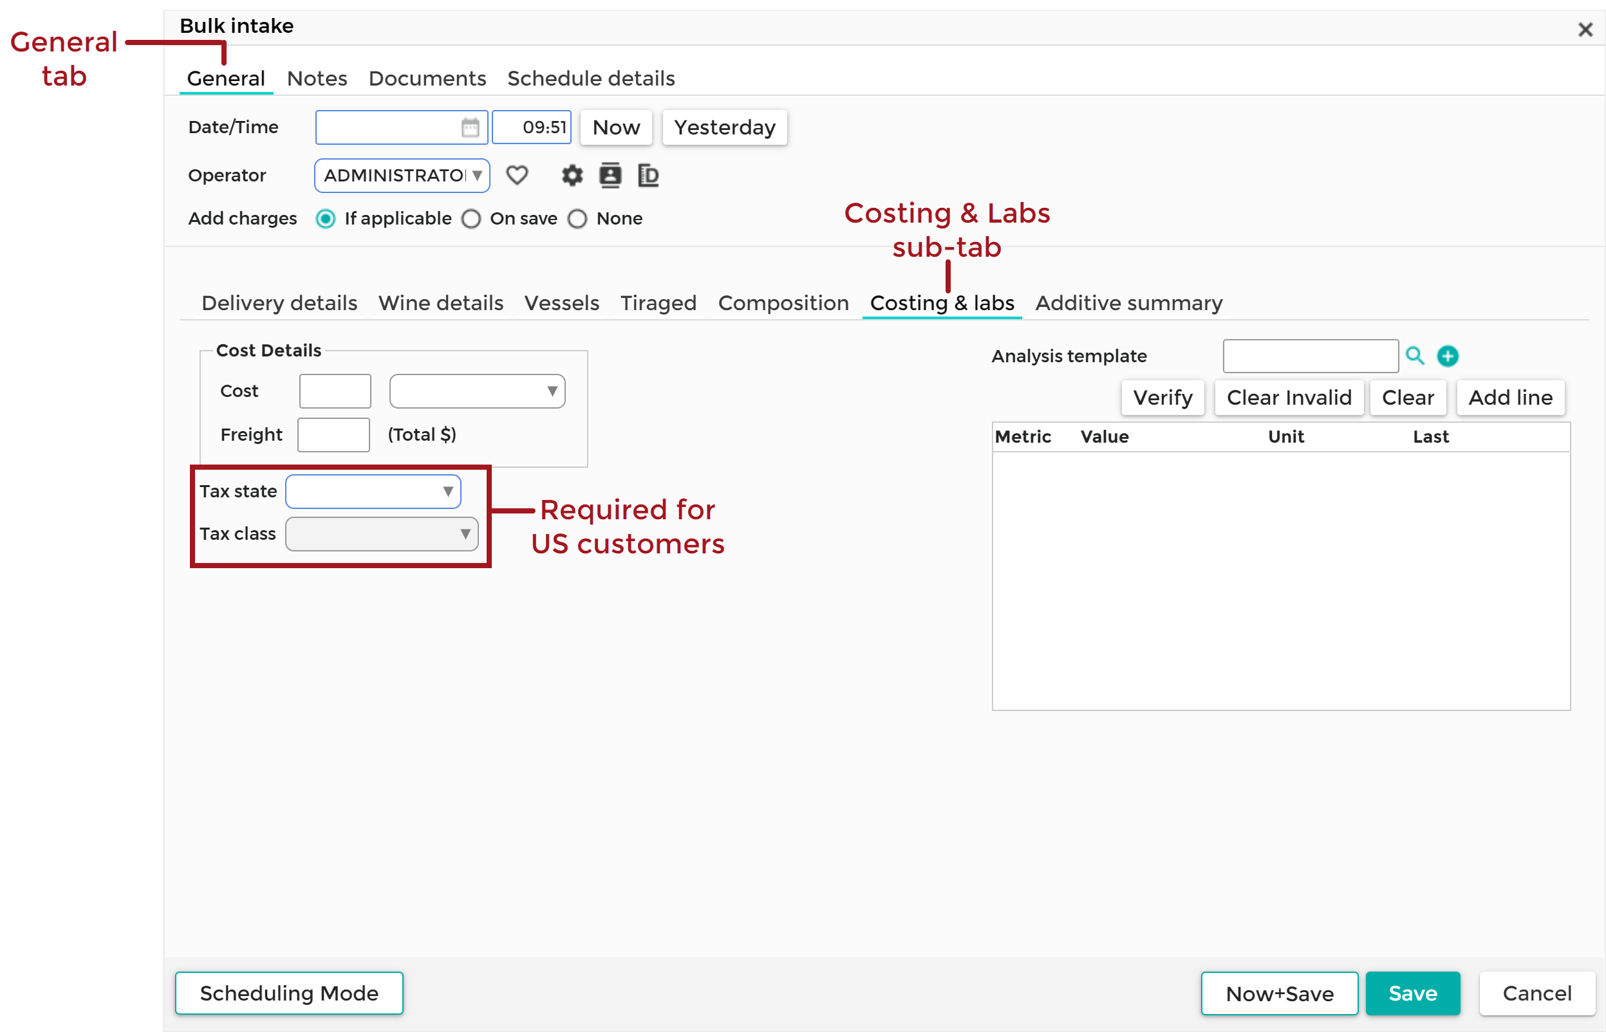The width and height of the screenshot is (1606, 1034).
Task: Open the gear settings icon beside Operator
Action: pyautogui.click(x=572, y=175)
